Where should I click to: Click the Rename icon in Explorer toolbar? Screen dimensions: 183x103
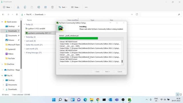pos(39,7)
